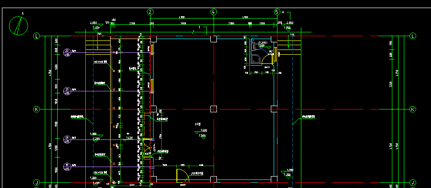Select the purple callout just above bubble 19
This screenshot has height=188, width=431.
click(67, 140)
